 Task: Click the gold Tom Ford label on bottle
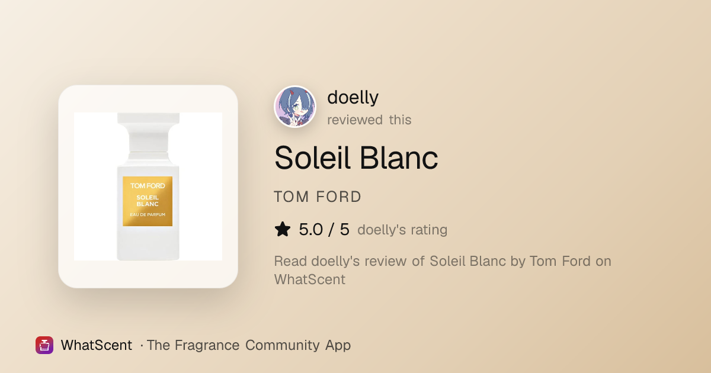[148, 201]
